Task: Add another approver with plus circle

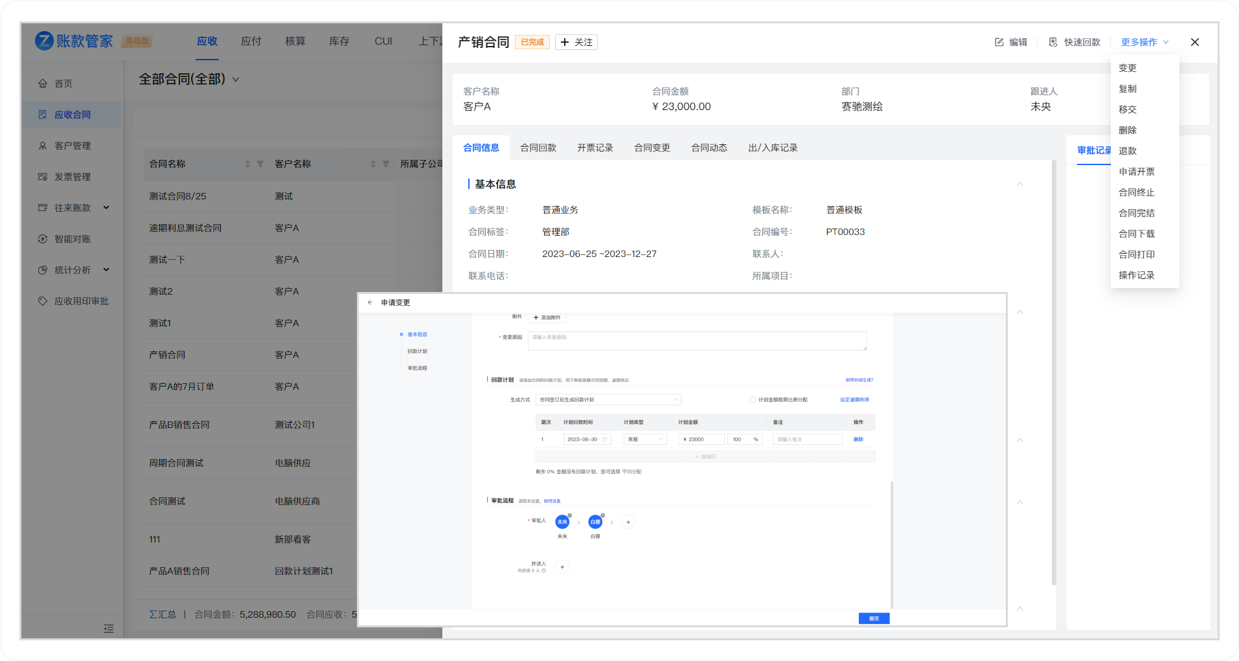Action: pyautogui.click(x=628, y=522)
